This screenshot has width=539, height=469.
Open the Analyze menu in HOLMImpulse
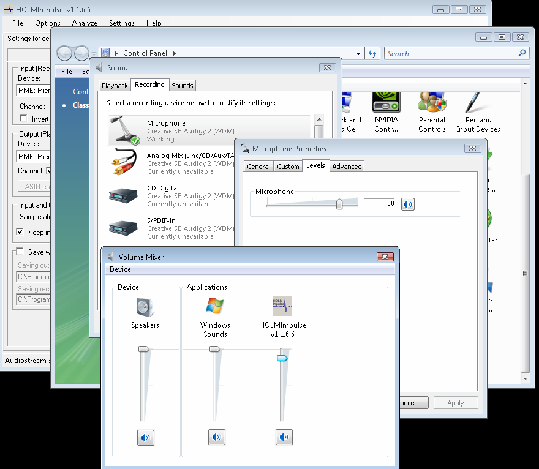pyautogui.click(x=85, y=23)
